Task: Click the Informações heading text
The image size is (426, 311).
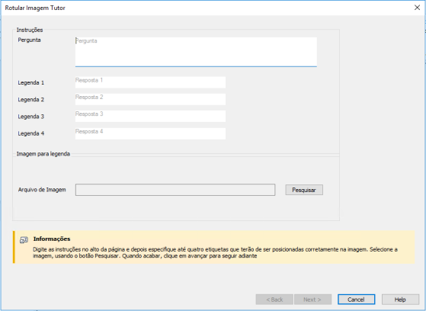Action: (x=52, y=239)
